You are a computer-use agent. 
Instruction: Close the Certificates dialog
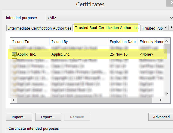(170, 3)
